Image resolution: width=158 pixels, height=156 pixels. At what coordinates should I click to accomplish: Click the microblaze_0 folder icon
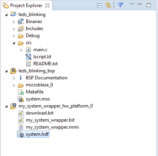(x=21, y=85)
